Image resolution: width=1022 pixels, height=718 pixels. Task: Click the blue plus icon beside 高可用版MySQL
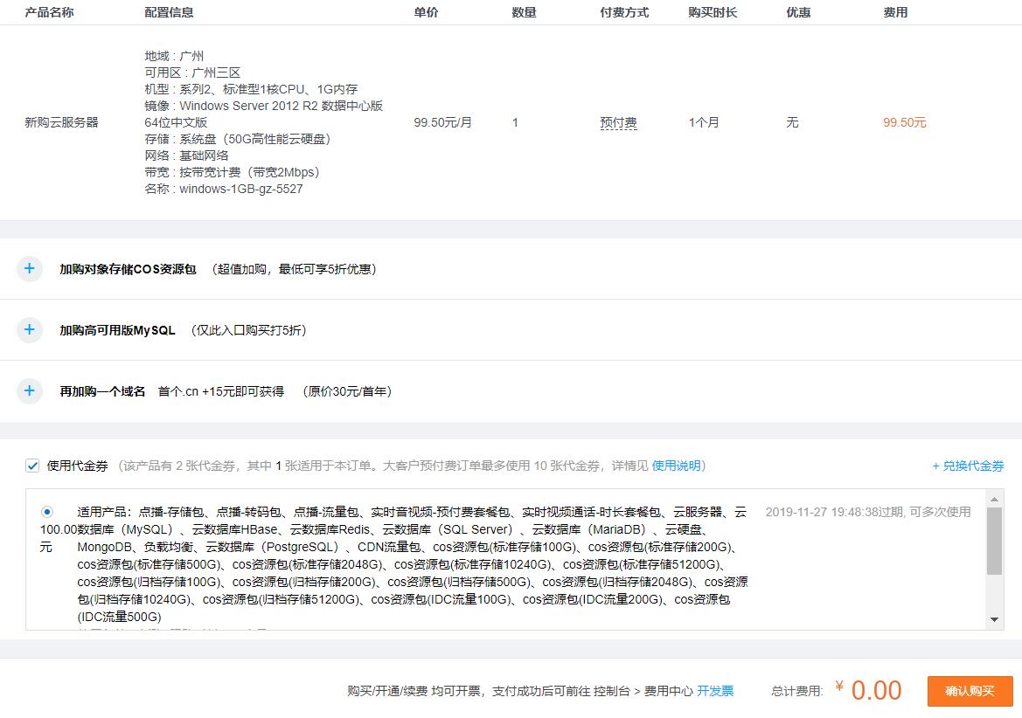pyautogui.click(x=29, y=330)
